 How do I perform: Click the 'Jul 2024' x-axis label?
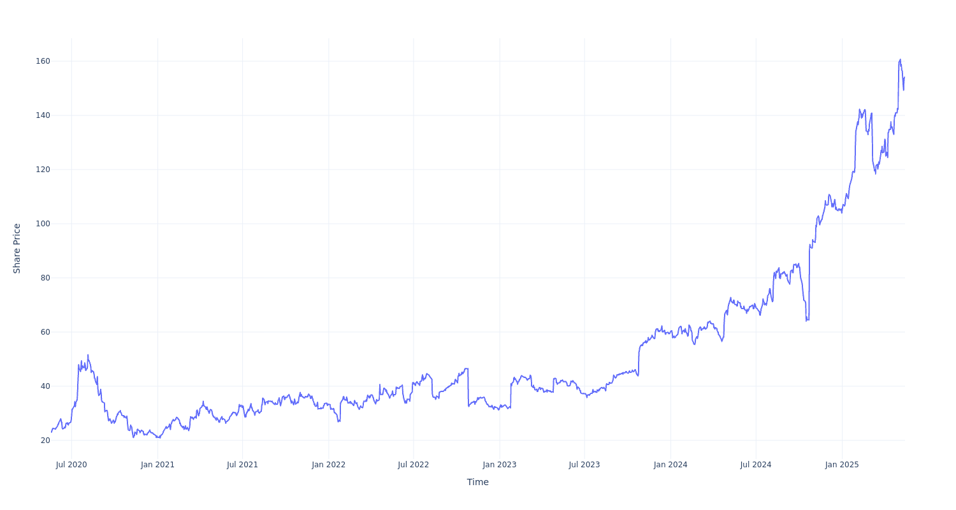(x=756, y=465)
